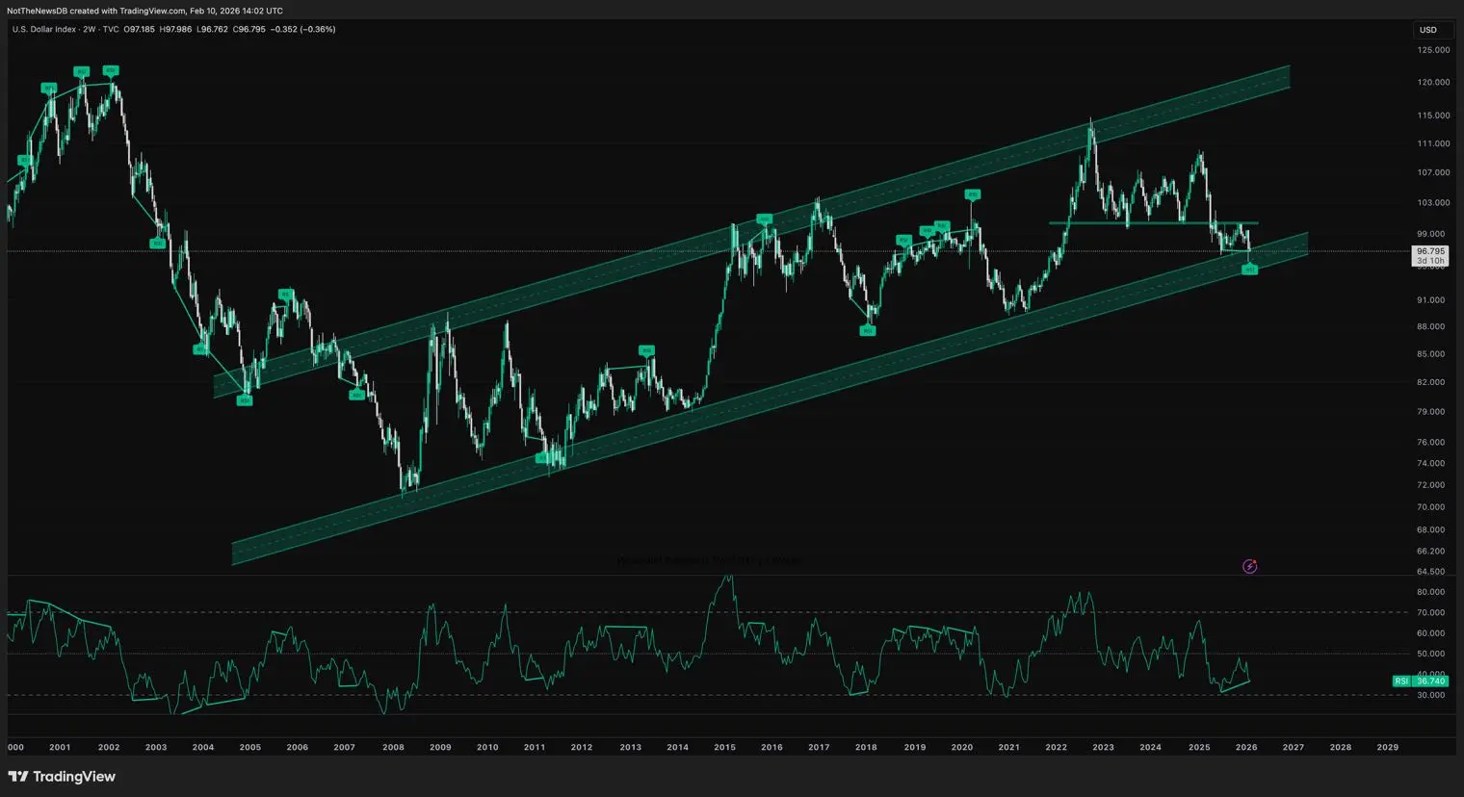This screenshot has width=1464, height=797.
Task: Click the 125.000 price scale label
Action: 1433,50
